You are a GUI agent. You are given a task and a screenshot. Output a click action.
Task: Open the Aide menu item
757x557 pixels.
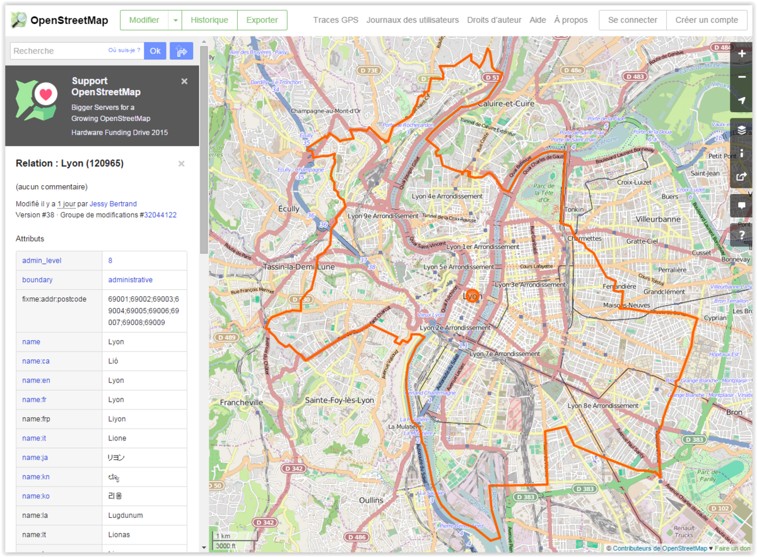(538, 20)
